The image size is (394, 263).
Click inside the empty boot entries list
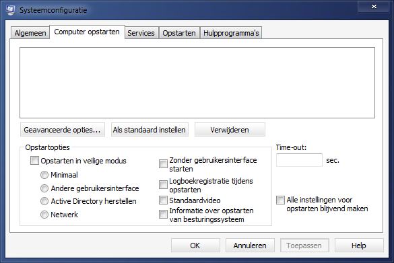tap(197, 83)
